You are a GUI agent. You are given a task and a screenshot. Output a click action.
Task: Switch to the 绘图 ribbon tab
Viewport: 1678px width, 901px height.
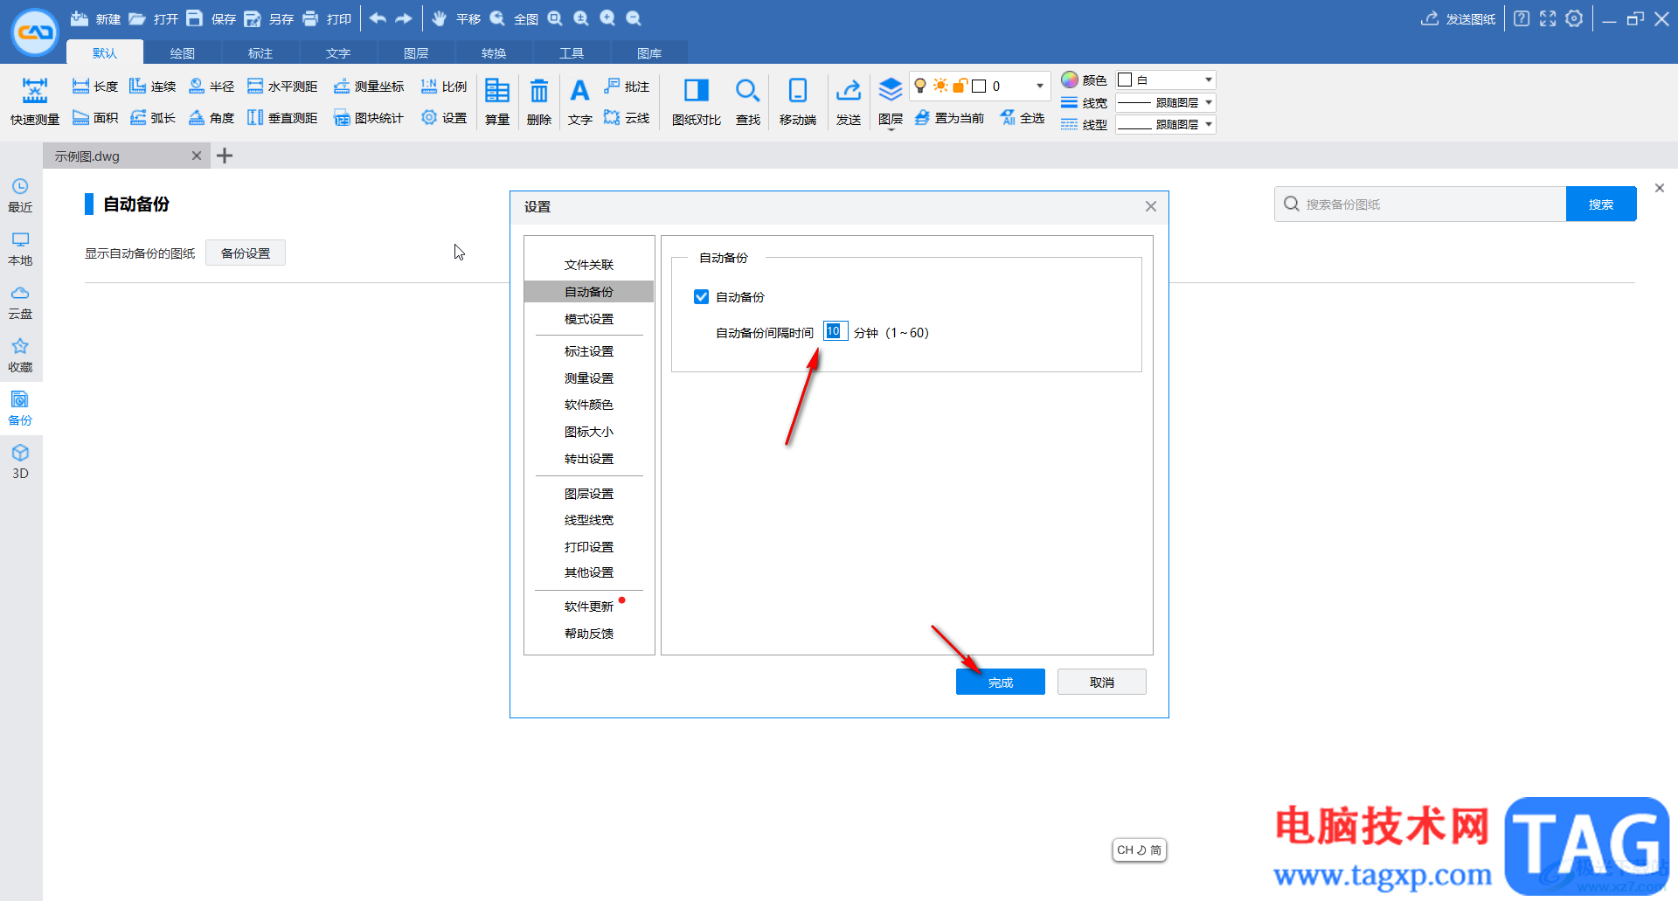(x=183, y=53)
